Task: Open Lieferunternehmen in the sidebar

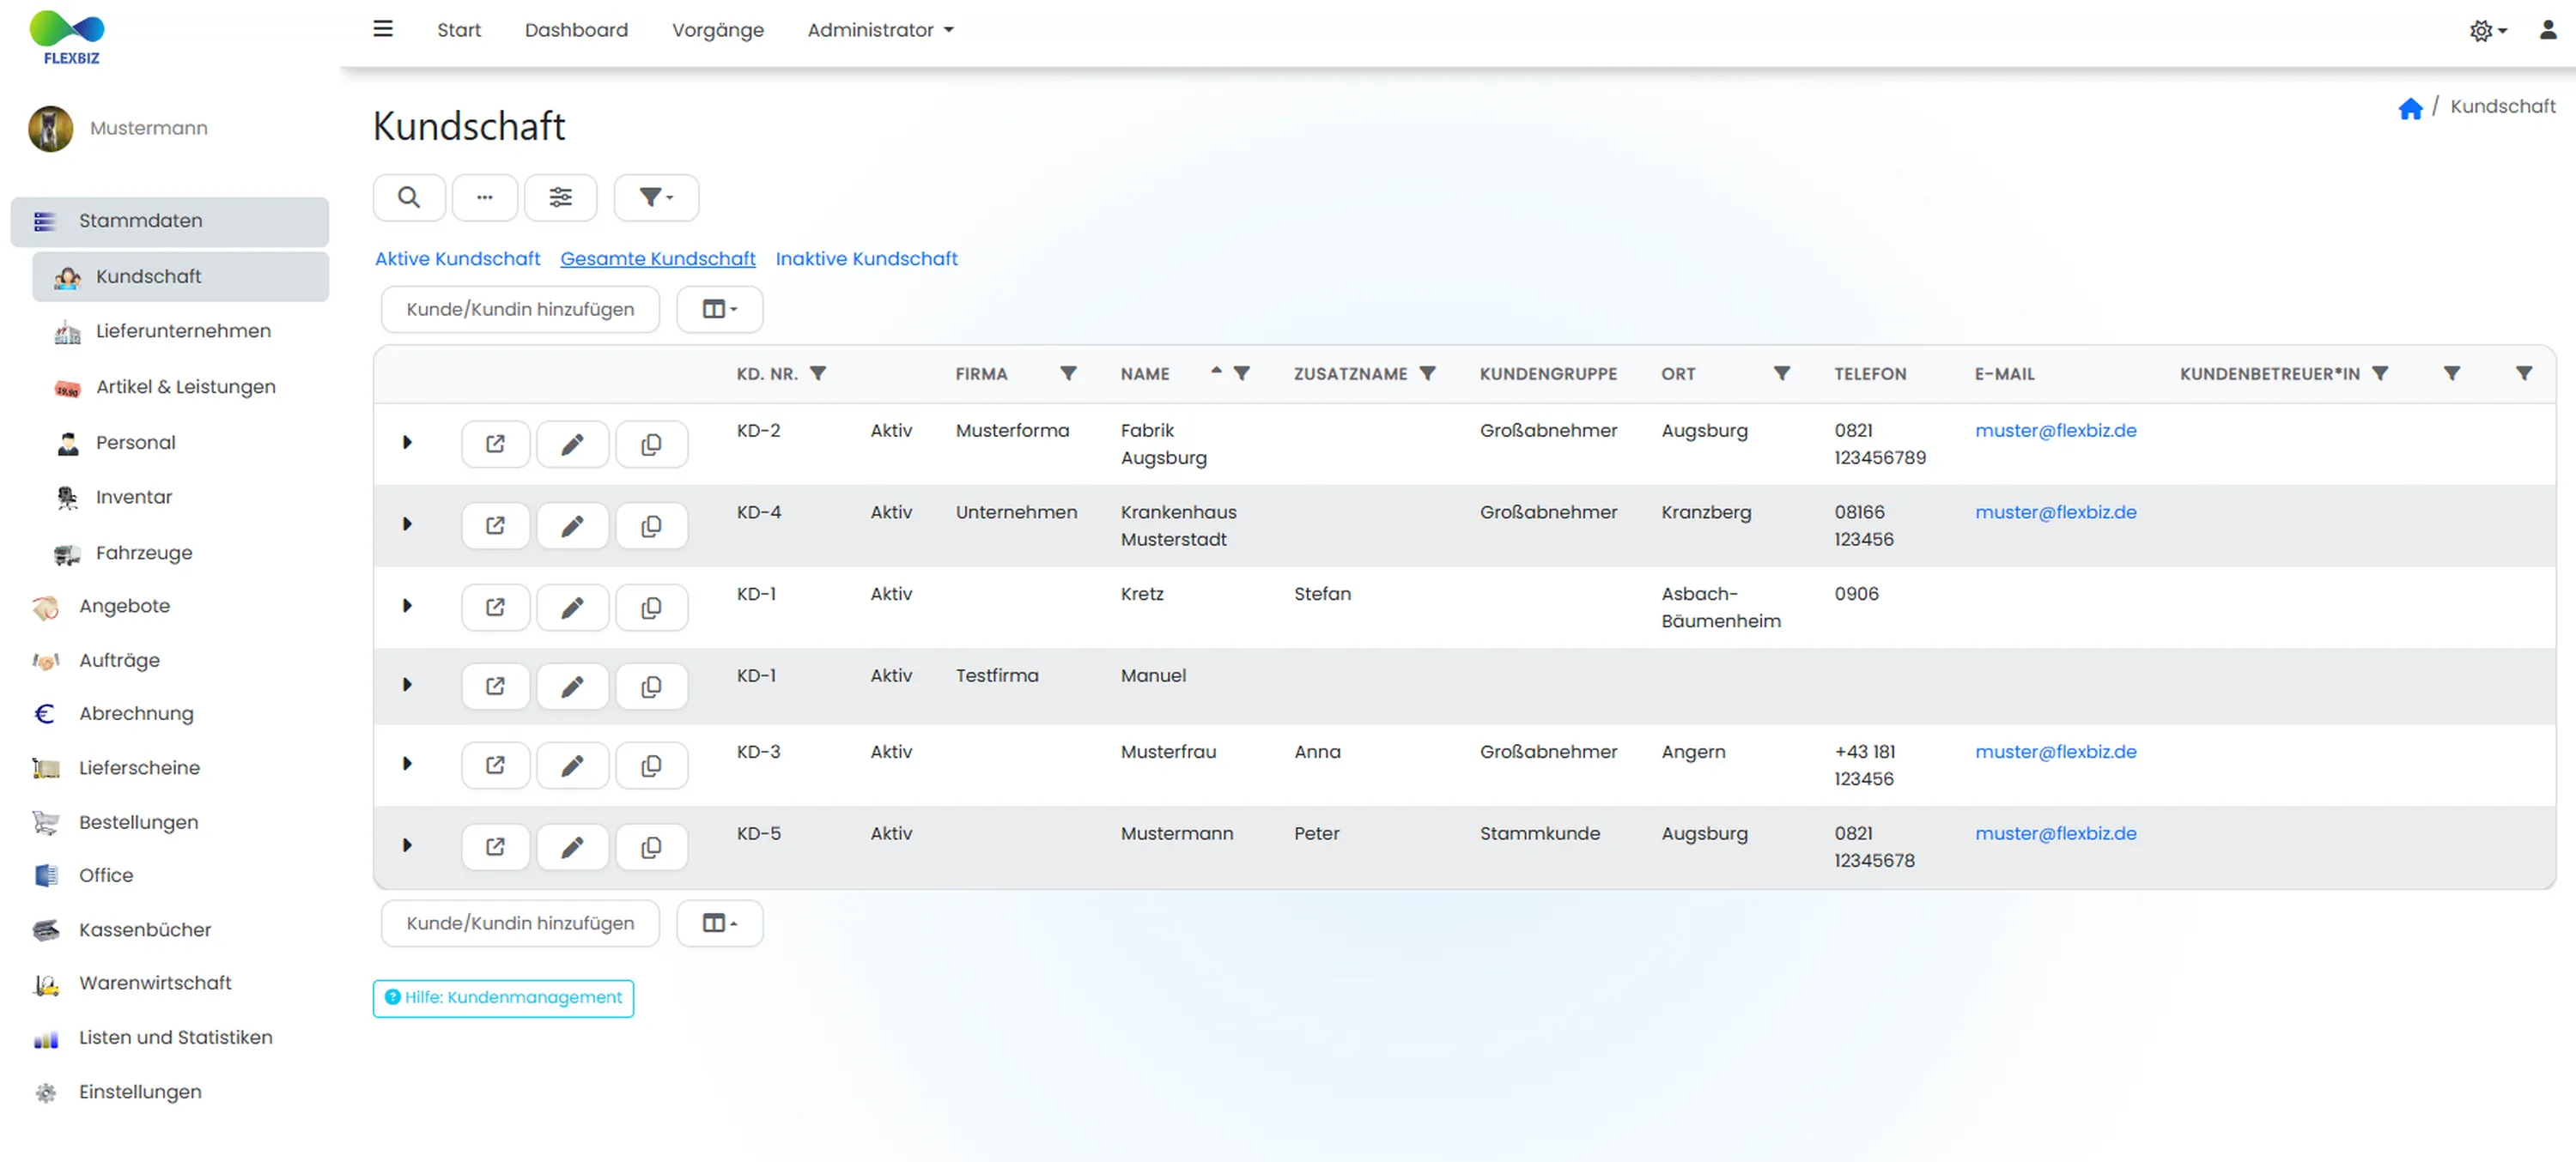Action: coord(183,330)
